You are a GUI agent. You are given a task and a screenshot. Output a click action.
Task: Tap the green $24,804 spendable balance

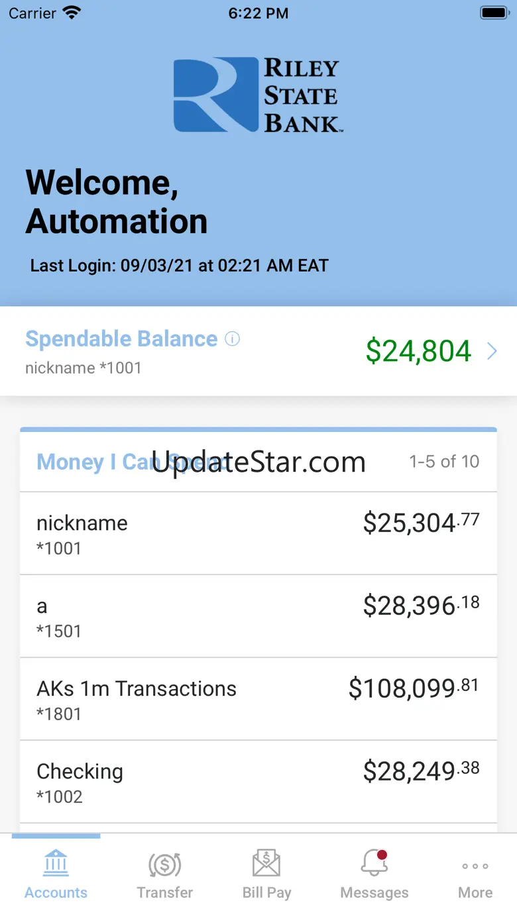pyautogui.click(x=418, y=351)
